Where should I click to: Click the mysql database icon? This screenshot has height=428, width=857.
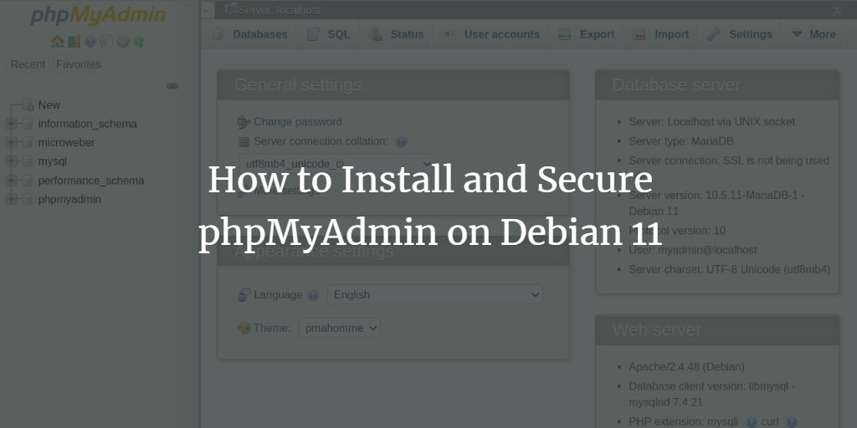coord(28,161)
